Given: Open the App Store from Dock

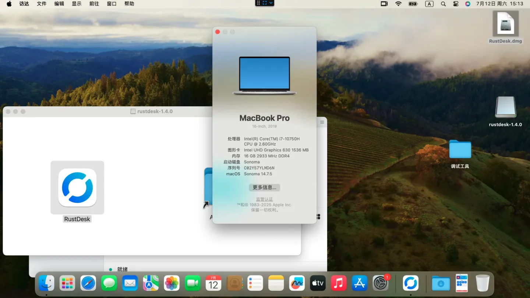Looking at the screenshot, I should click(x=359, y=283).
